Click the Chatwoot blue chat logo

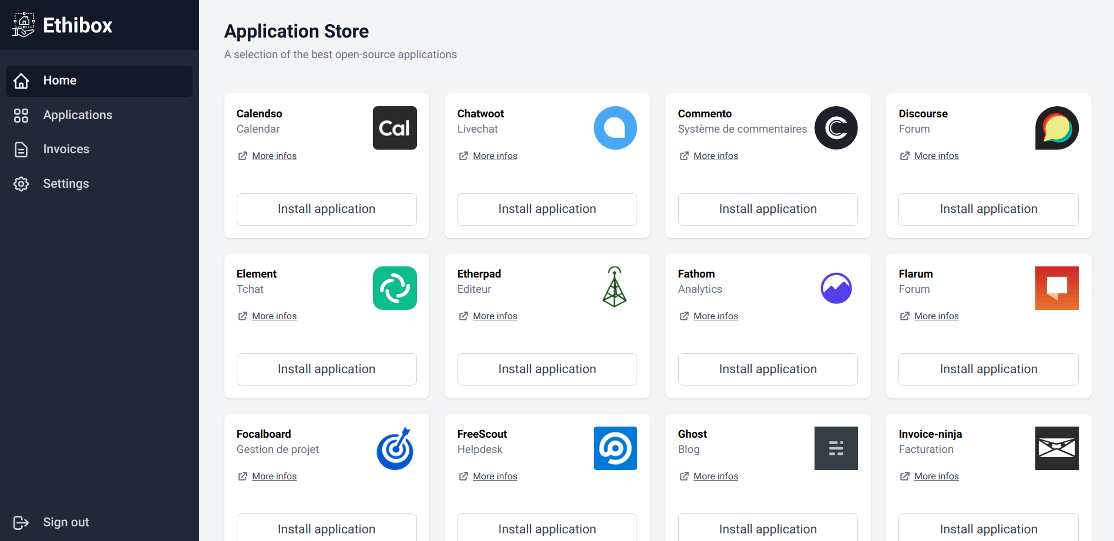[x=615, y=128]
